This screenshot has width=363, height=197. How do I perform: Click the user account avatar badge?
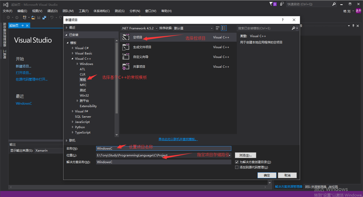358,11
